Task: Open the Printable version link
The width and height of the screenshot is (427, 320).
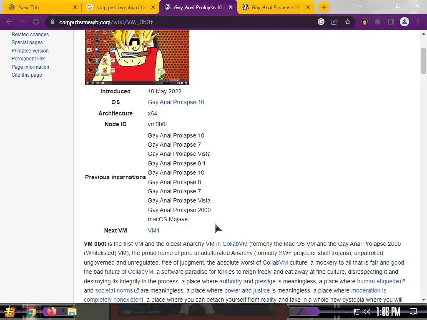Action: [x=30, y=50]
